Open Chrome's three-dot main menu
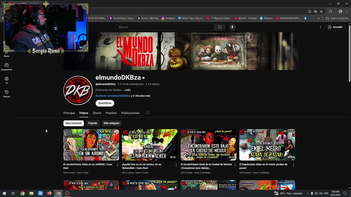 point(347,11)
